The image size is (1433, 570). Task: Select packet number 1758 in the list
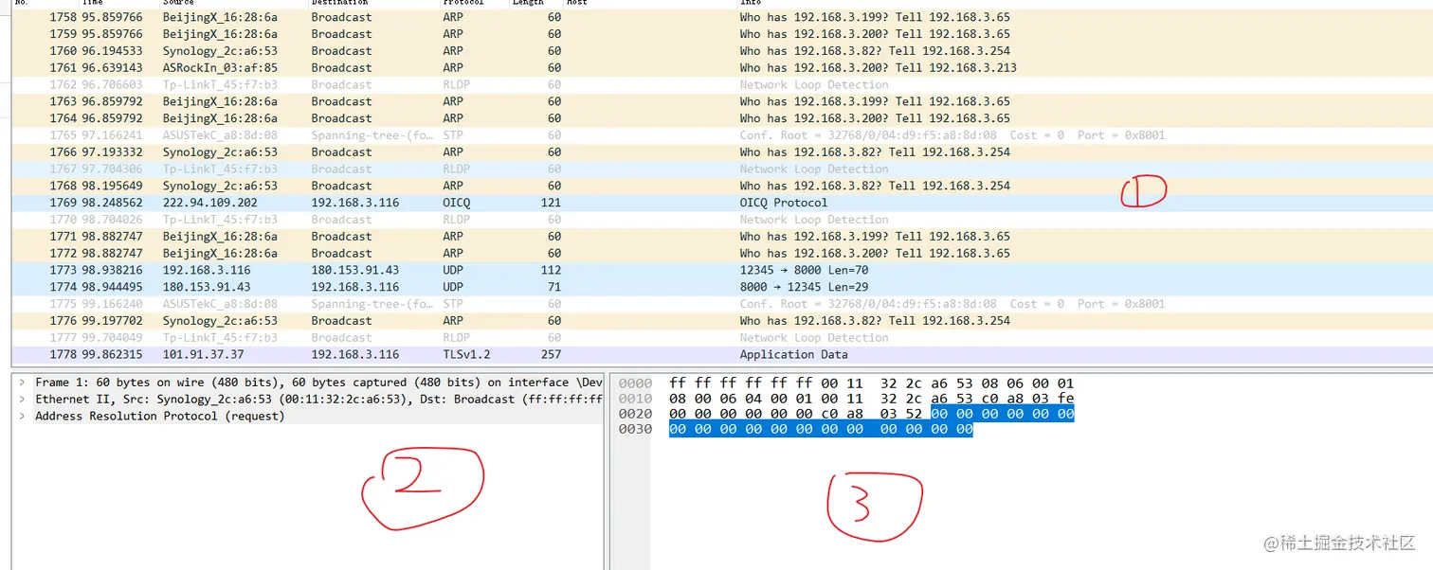[x=721, y=17]
